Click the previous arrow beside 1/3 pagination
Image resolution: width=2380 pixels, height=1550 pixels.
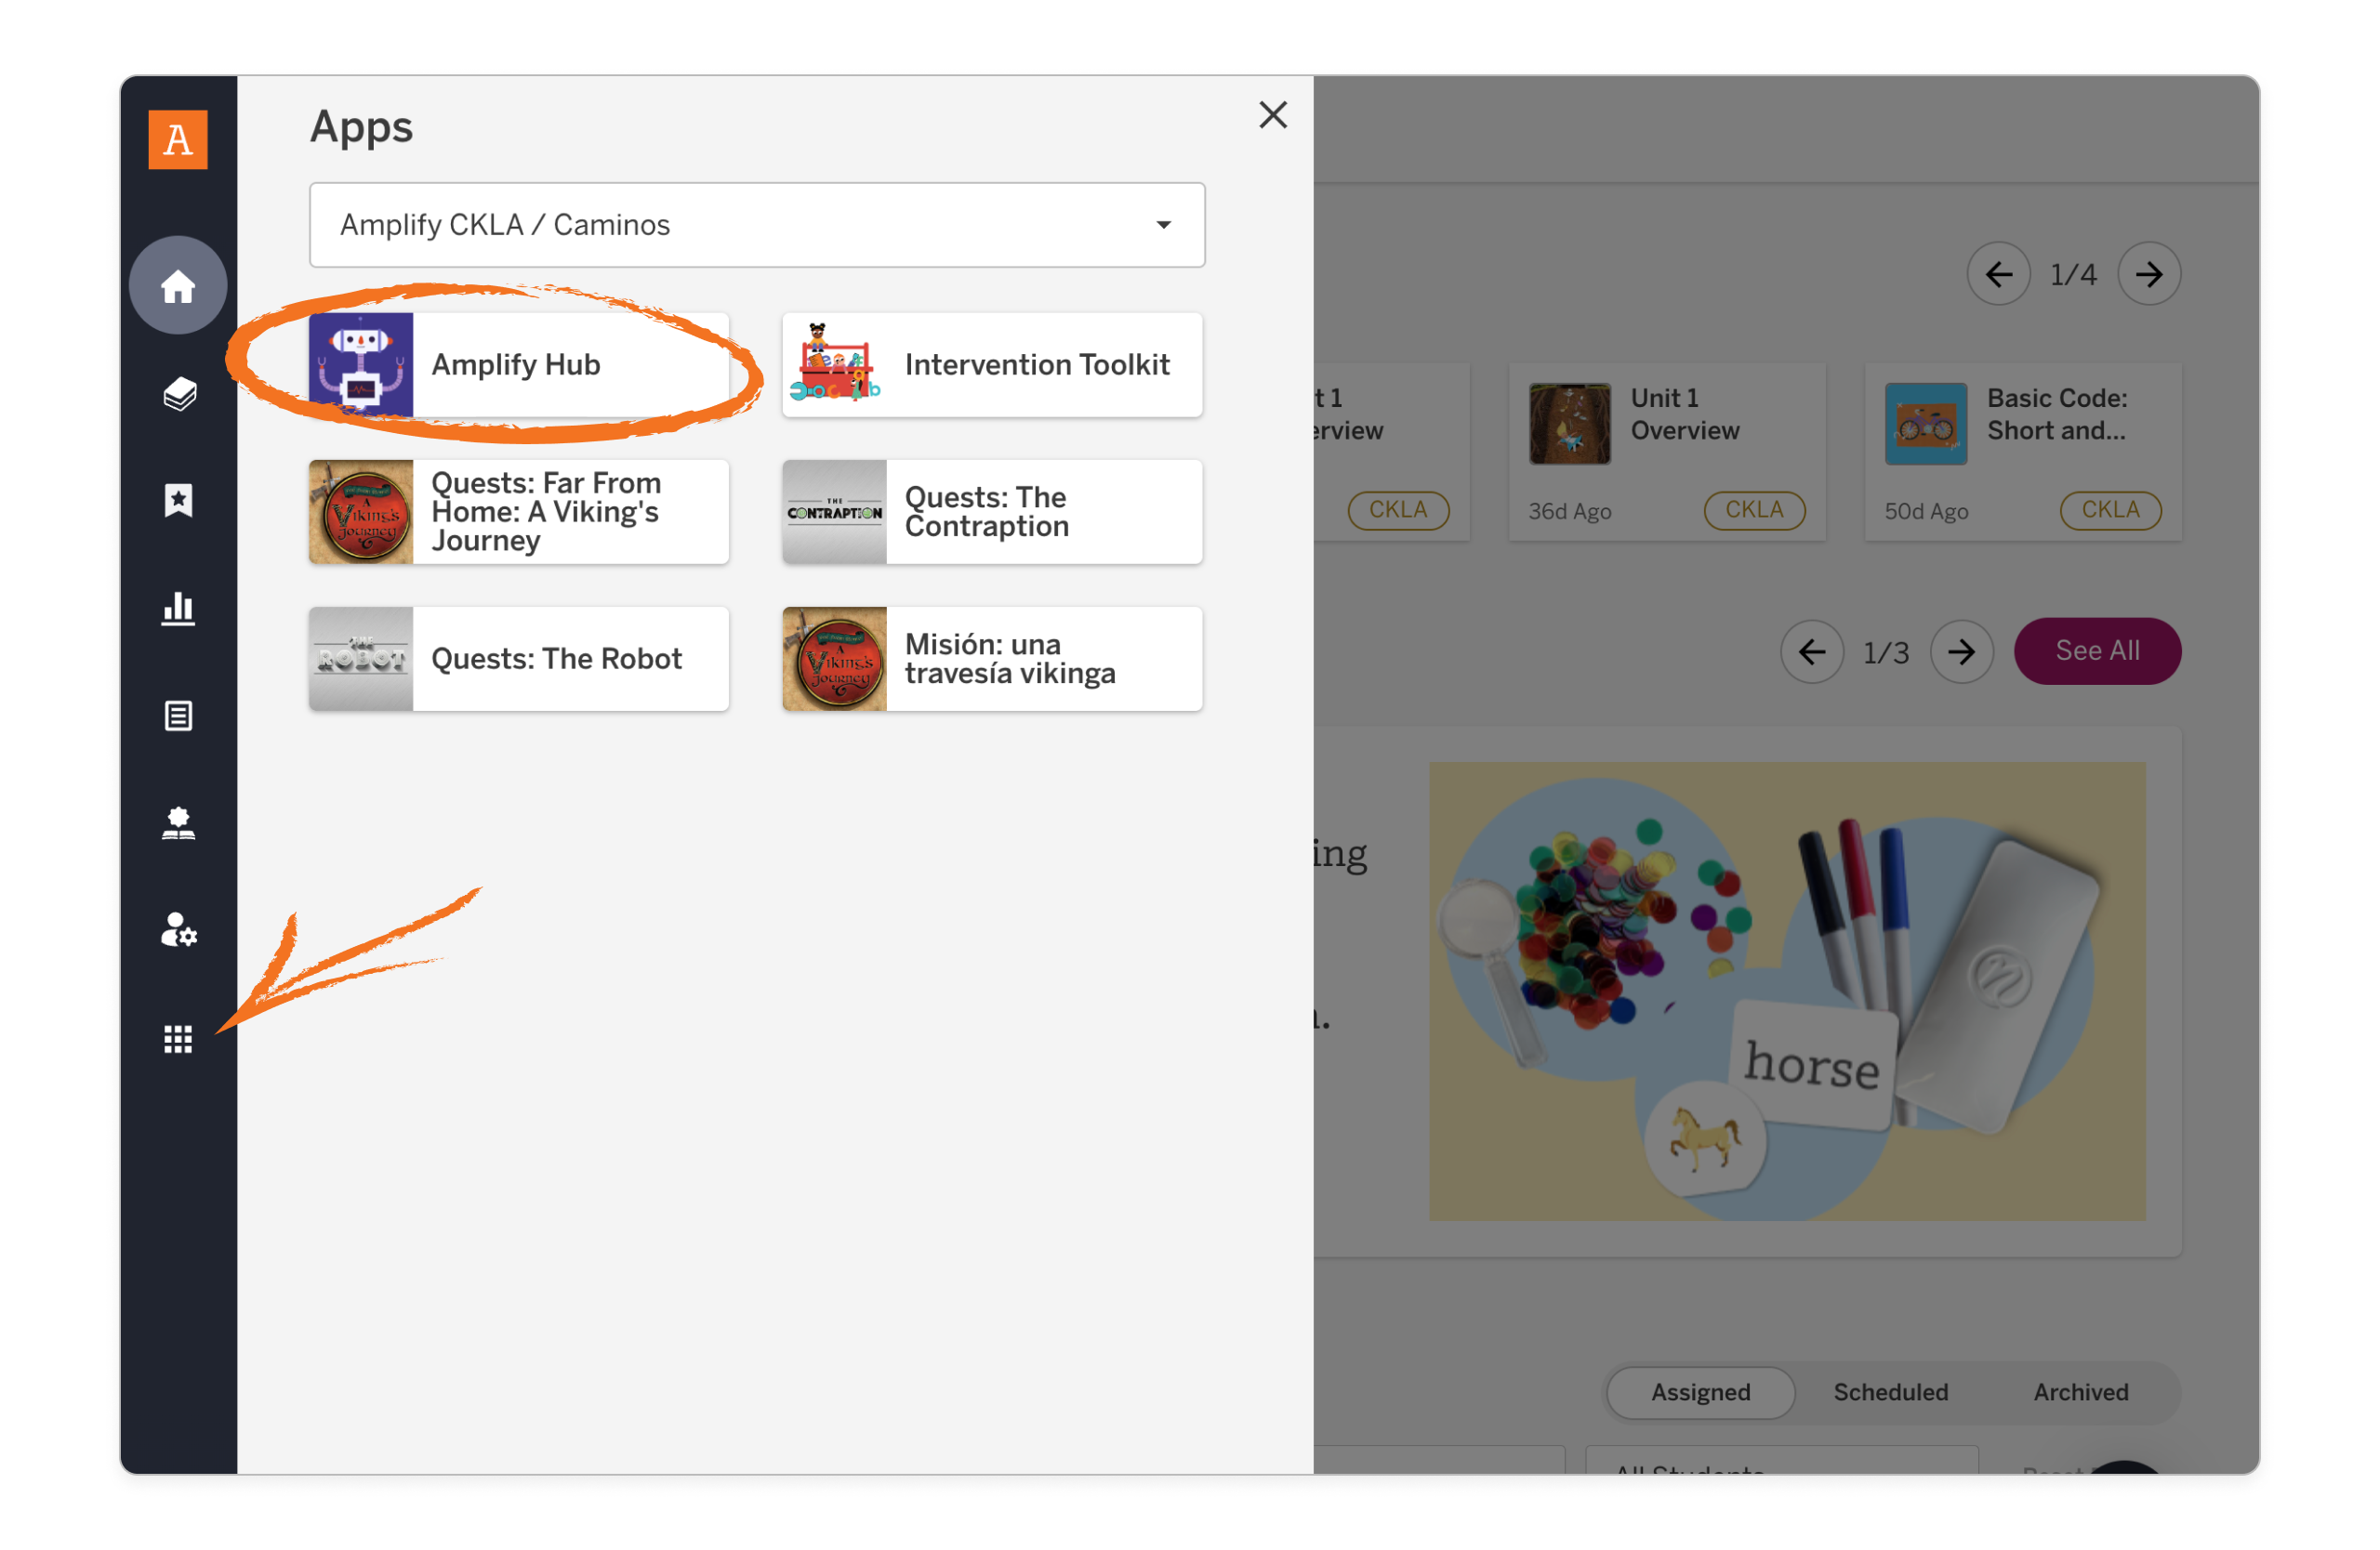point(1812,651)
